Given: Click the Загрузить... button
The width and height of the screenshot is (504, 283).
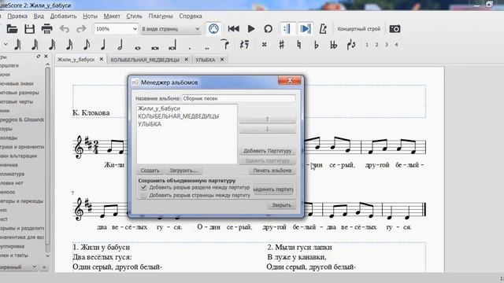Looking at the screenshot, I should coord(183,171).
